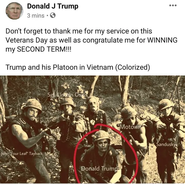Open the Donald J Trump profile name

pos(53,6)
